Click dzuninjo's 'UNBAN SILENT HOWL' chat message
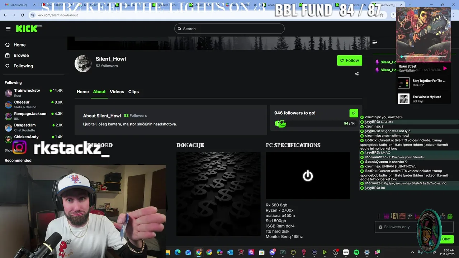The width and height of the screenshot is (459, 258). [391, 167]
